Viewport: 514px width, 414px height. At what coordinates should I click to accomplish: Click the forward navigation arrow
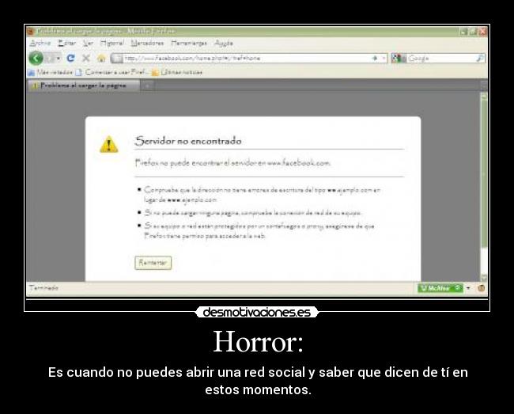pyautogui.click(x=51, y=59)
